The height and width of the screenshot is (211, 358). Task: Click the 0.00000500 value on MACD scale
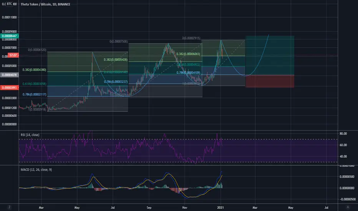point(347,177)
